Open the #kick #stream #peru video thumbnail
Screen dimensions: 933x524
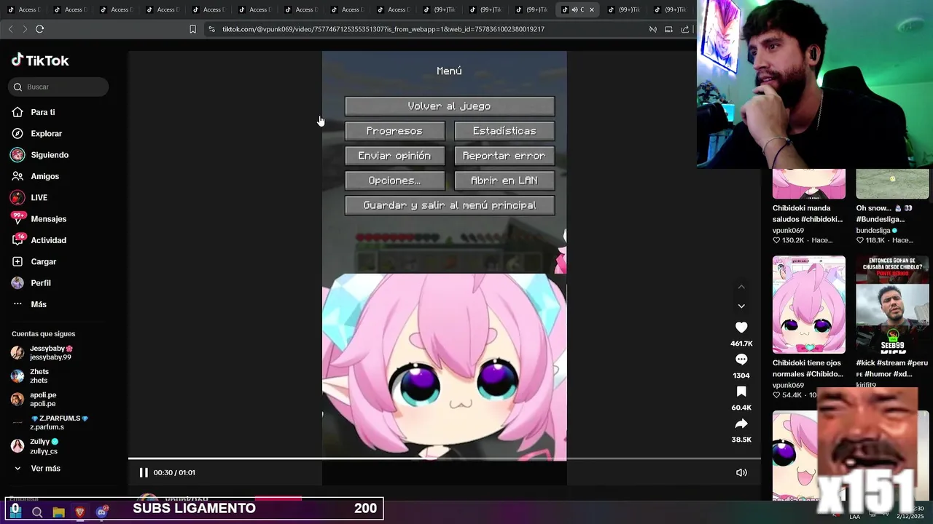892,304
